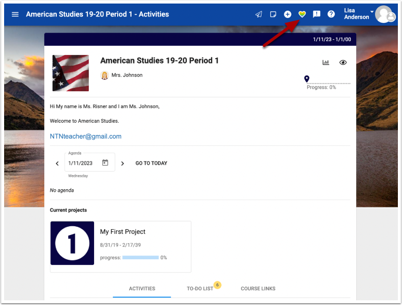Click the heart wellness icon

(x=302, y=14)
